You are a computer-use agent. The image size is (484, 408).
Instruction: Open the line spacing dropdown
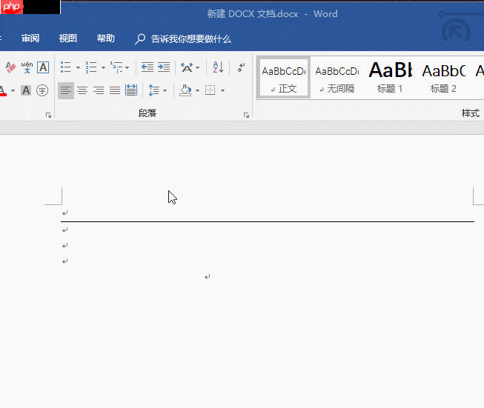point(157,90)
